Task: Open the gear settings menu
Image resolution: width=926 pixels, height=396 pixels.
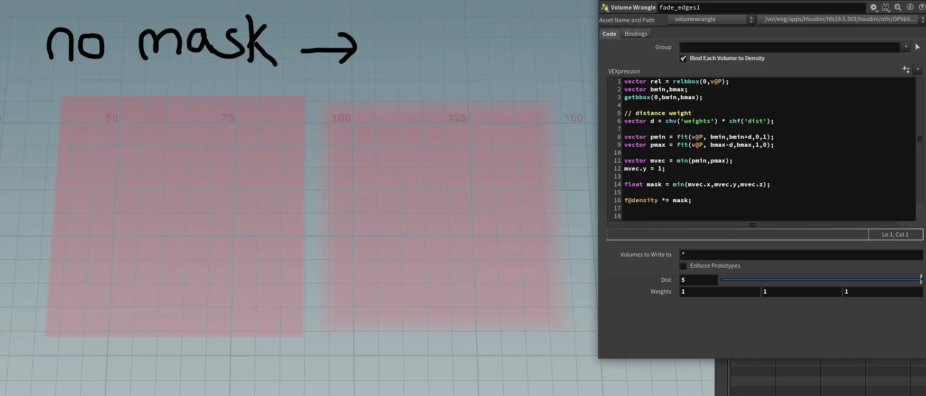Action: 874,7
